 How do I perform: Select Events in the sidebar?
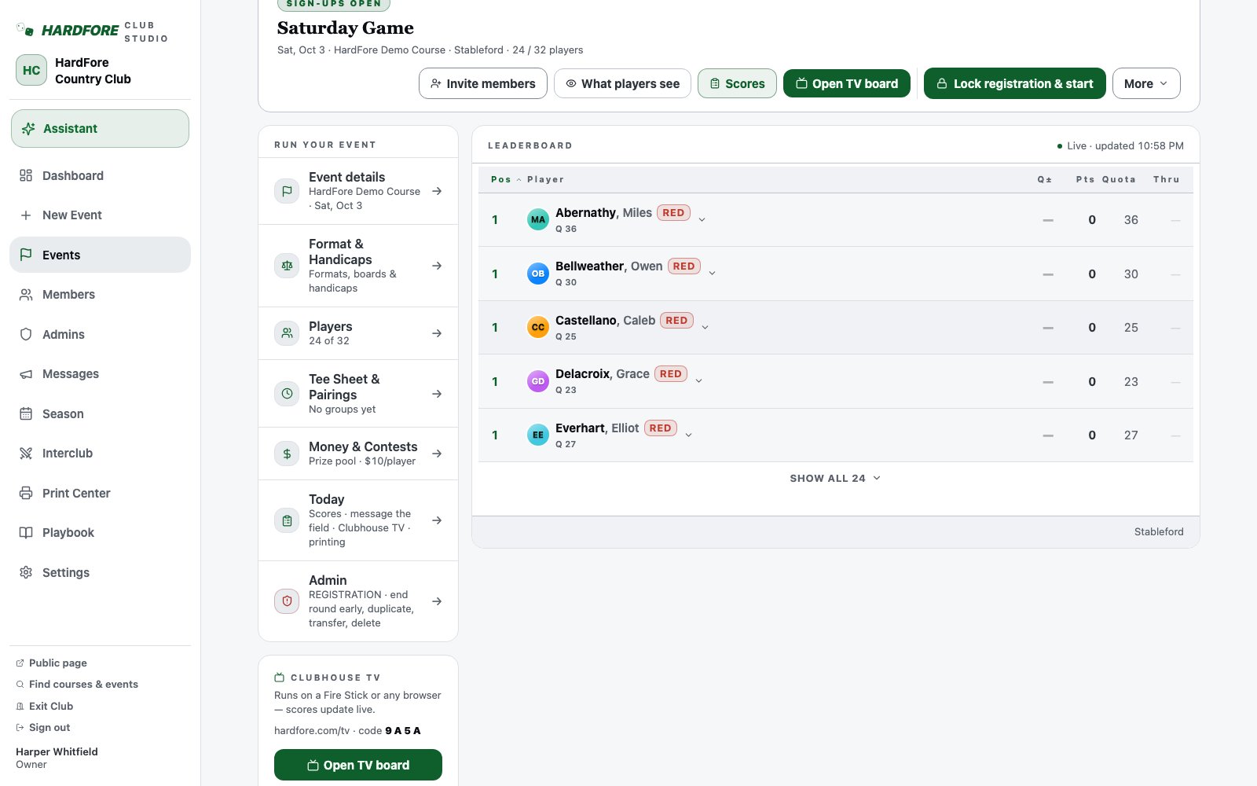coord(100,255)
